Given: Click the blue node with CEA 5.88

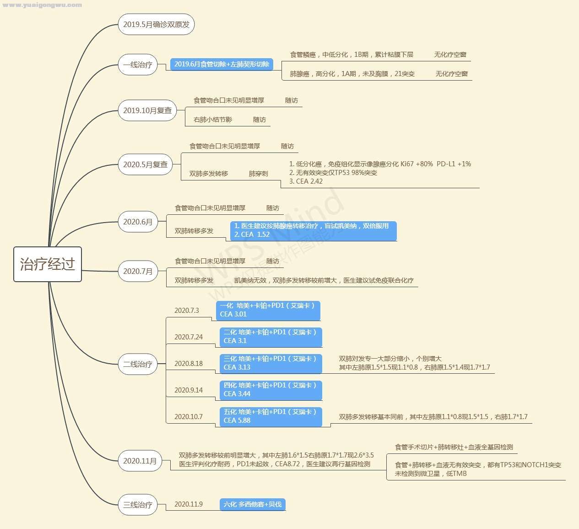Looking at the screenshot, I should [271, 416].
